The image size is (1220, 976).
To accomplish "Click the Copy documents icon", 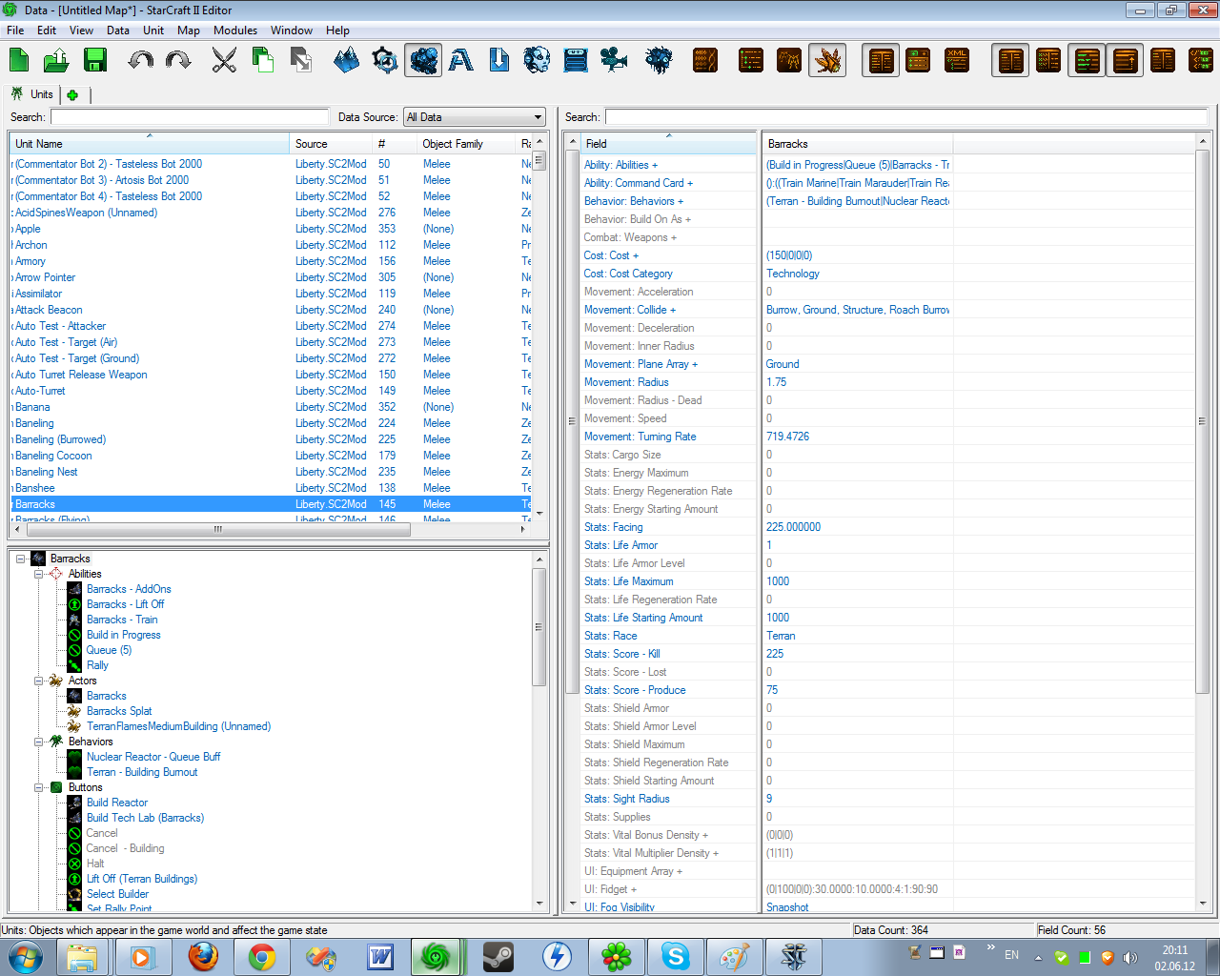I will tap(262, 60).
